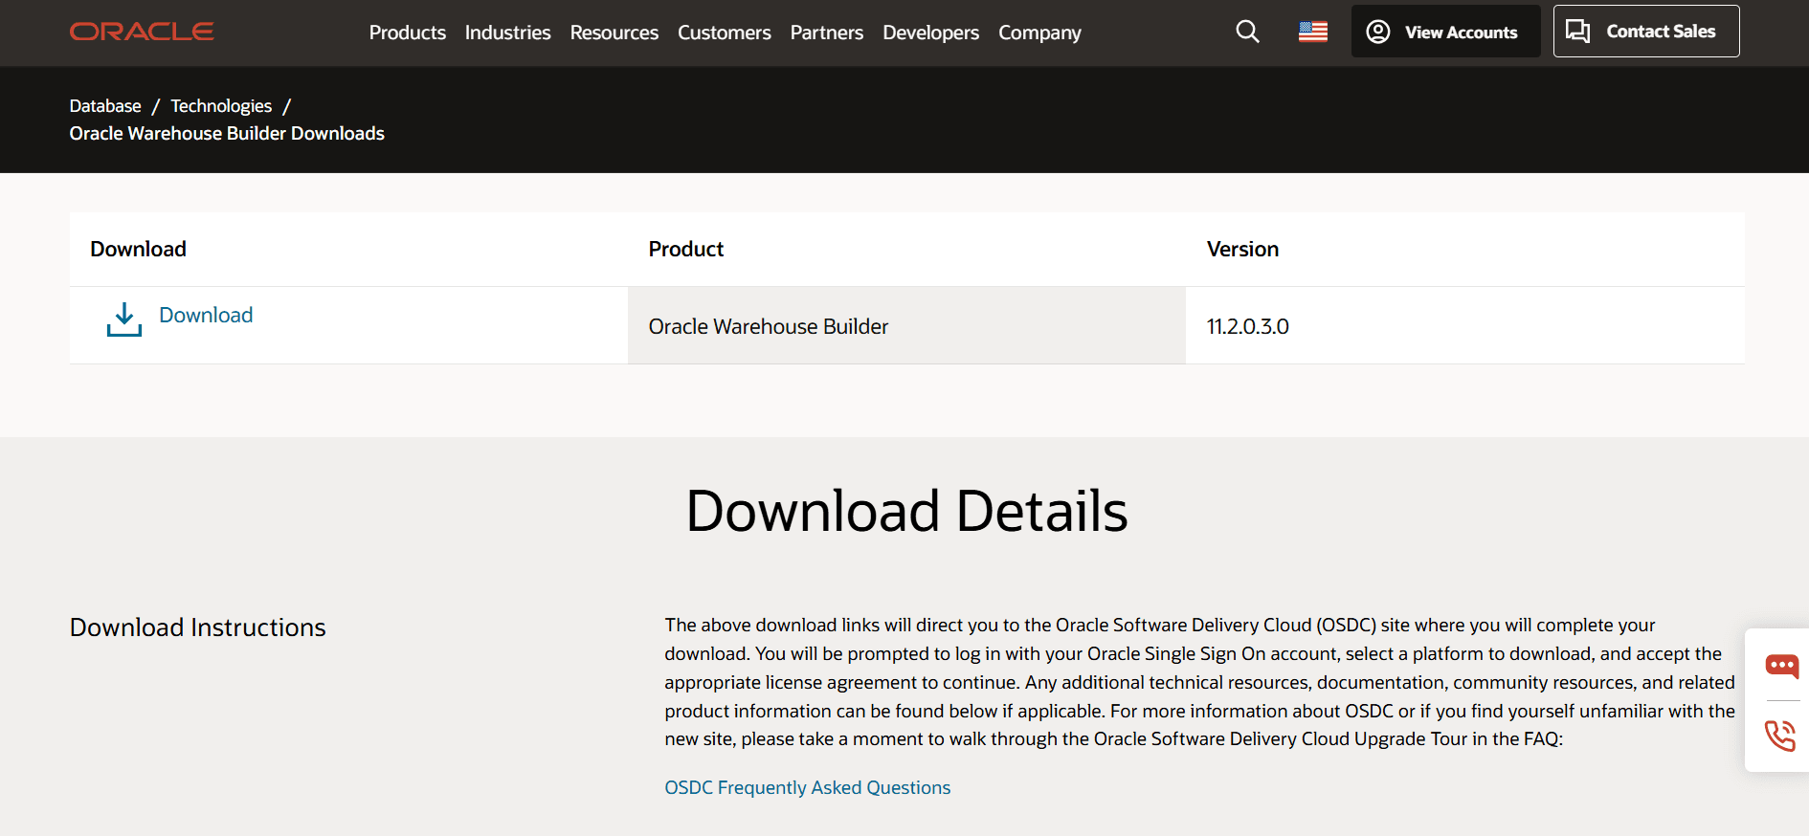Go to Technologies breadcrumb
The height and width of the screenshot is (836, 1809).
click(x=221, y=106)
